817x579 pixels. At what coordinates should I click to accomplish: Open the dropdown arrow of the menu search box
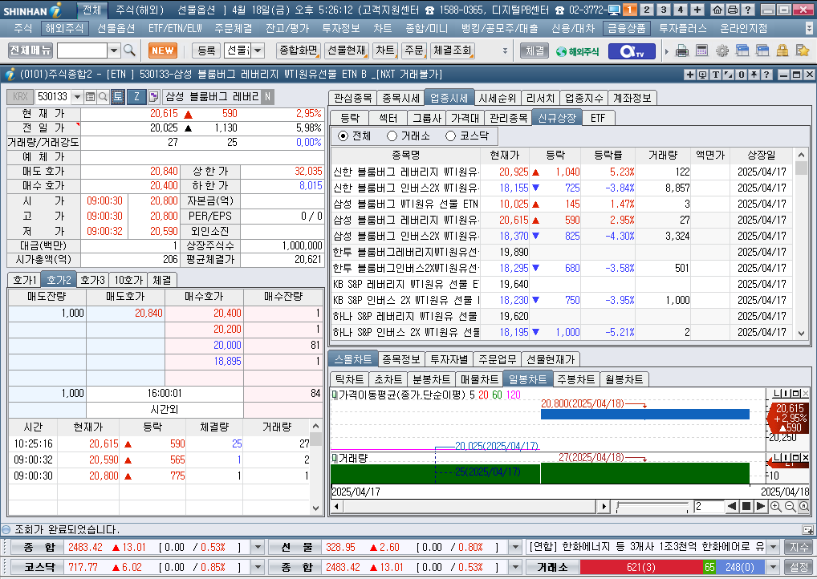tap(114, 51)
